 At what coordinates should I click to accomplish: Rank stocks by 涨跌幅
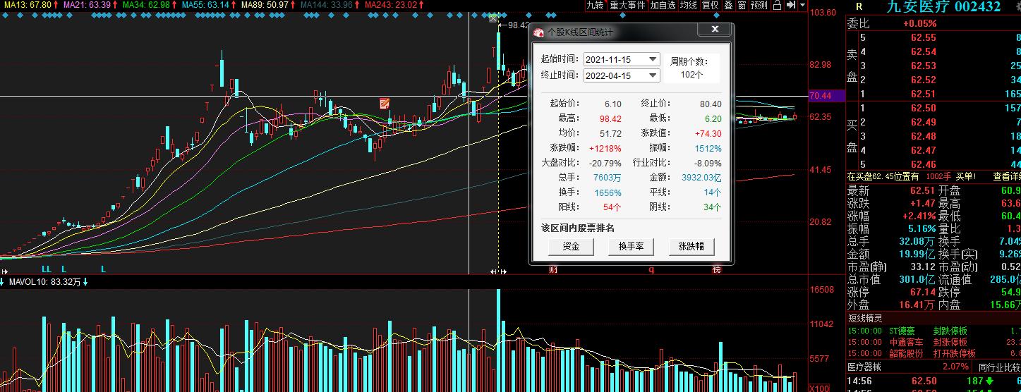(691, 246)
